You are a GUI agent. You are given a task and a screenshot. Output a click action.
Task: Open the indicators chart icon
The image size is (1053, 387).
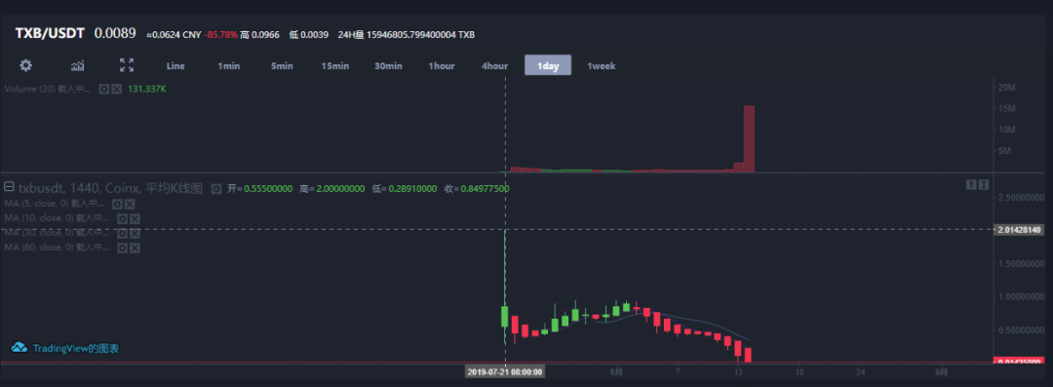coord(78,65)
